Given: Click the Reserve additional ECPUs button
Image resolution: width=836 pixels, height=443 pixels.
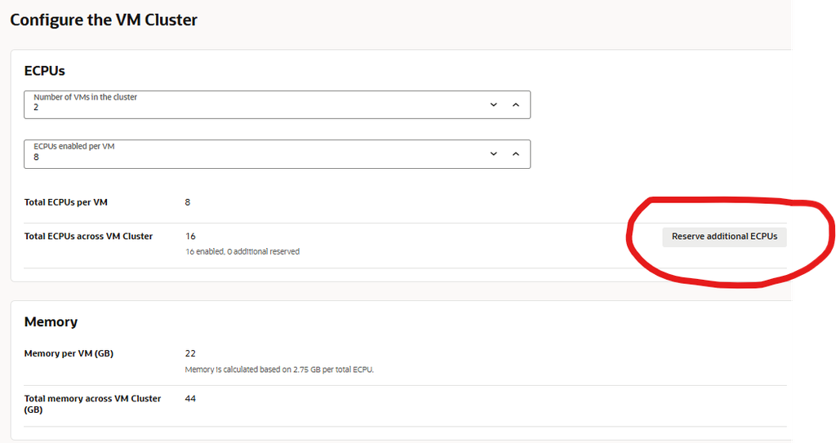Looking at the screenshot, I should [724, 237].
